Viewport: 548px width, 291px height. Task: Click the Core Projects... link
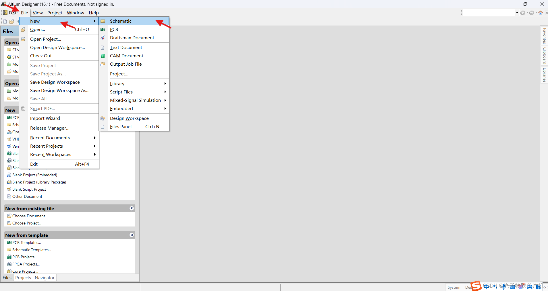25,272
